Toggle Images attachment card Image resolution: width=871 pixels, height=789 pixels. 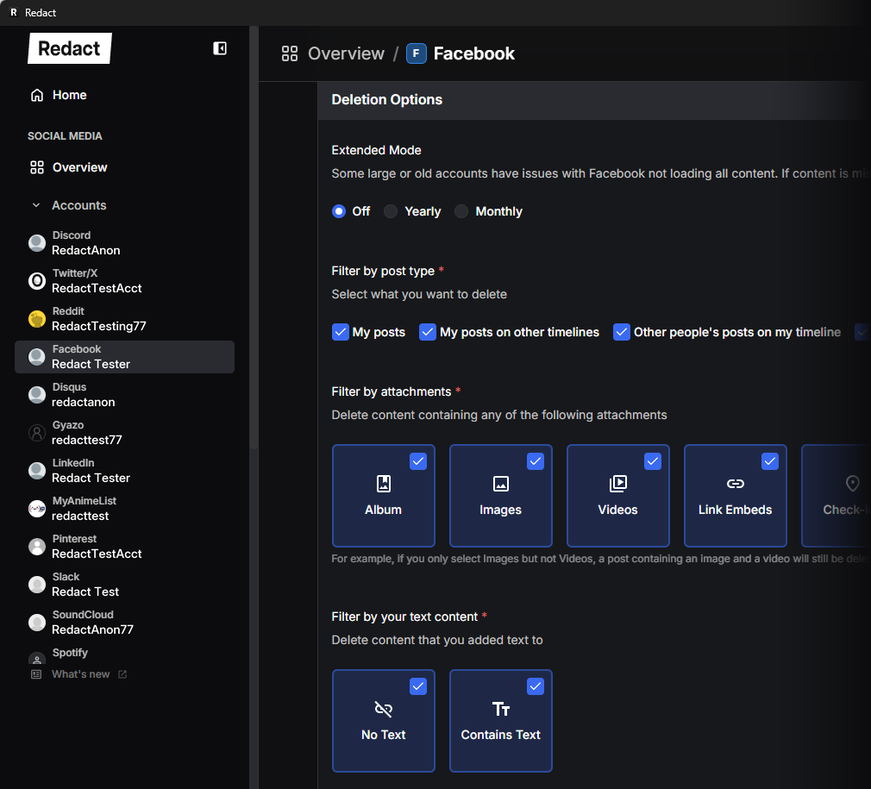[500, 496]
